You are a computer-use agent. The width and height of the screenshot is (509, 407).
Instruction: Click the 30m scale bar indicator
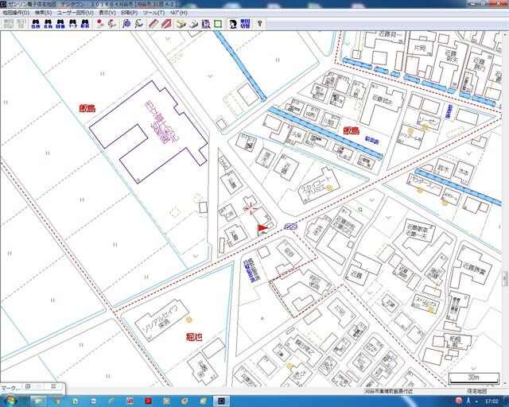tap(474, 377)
